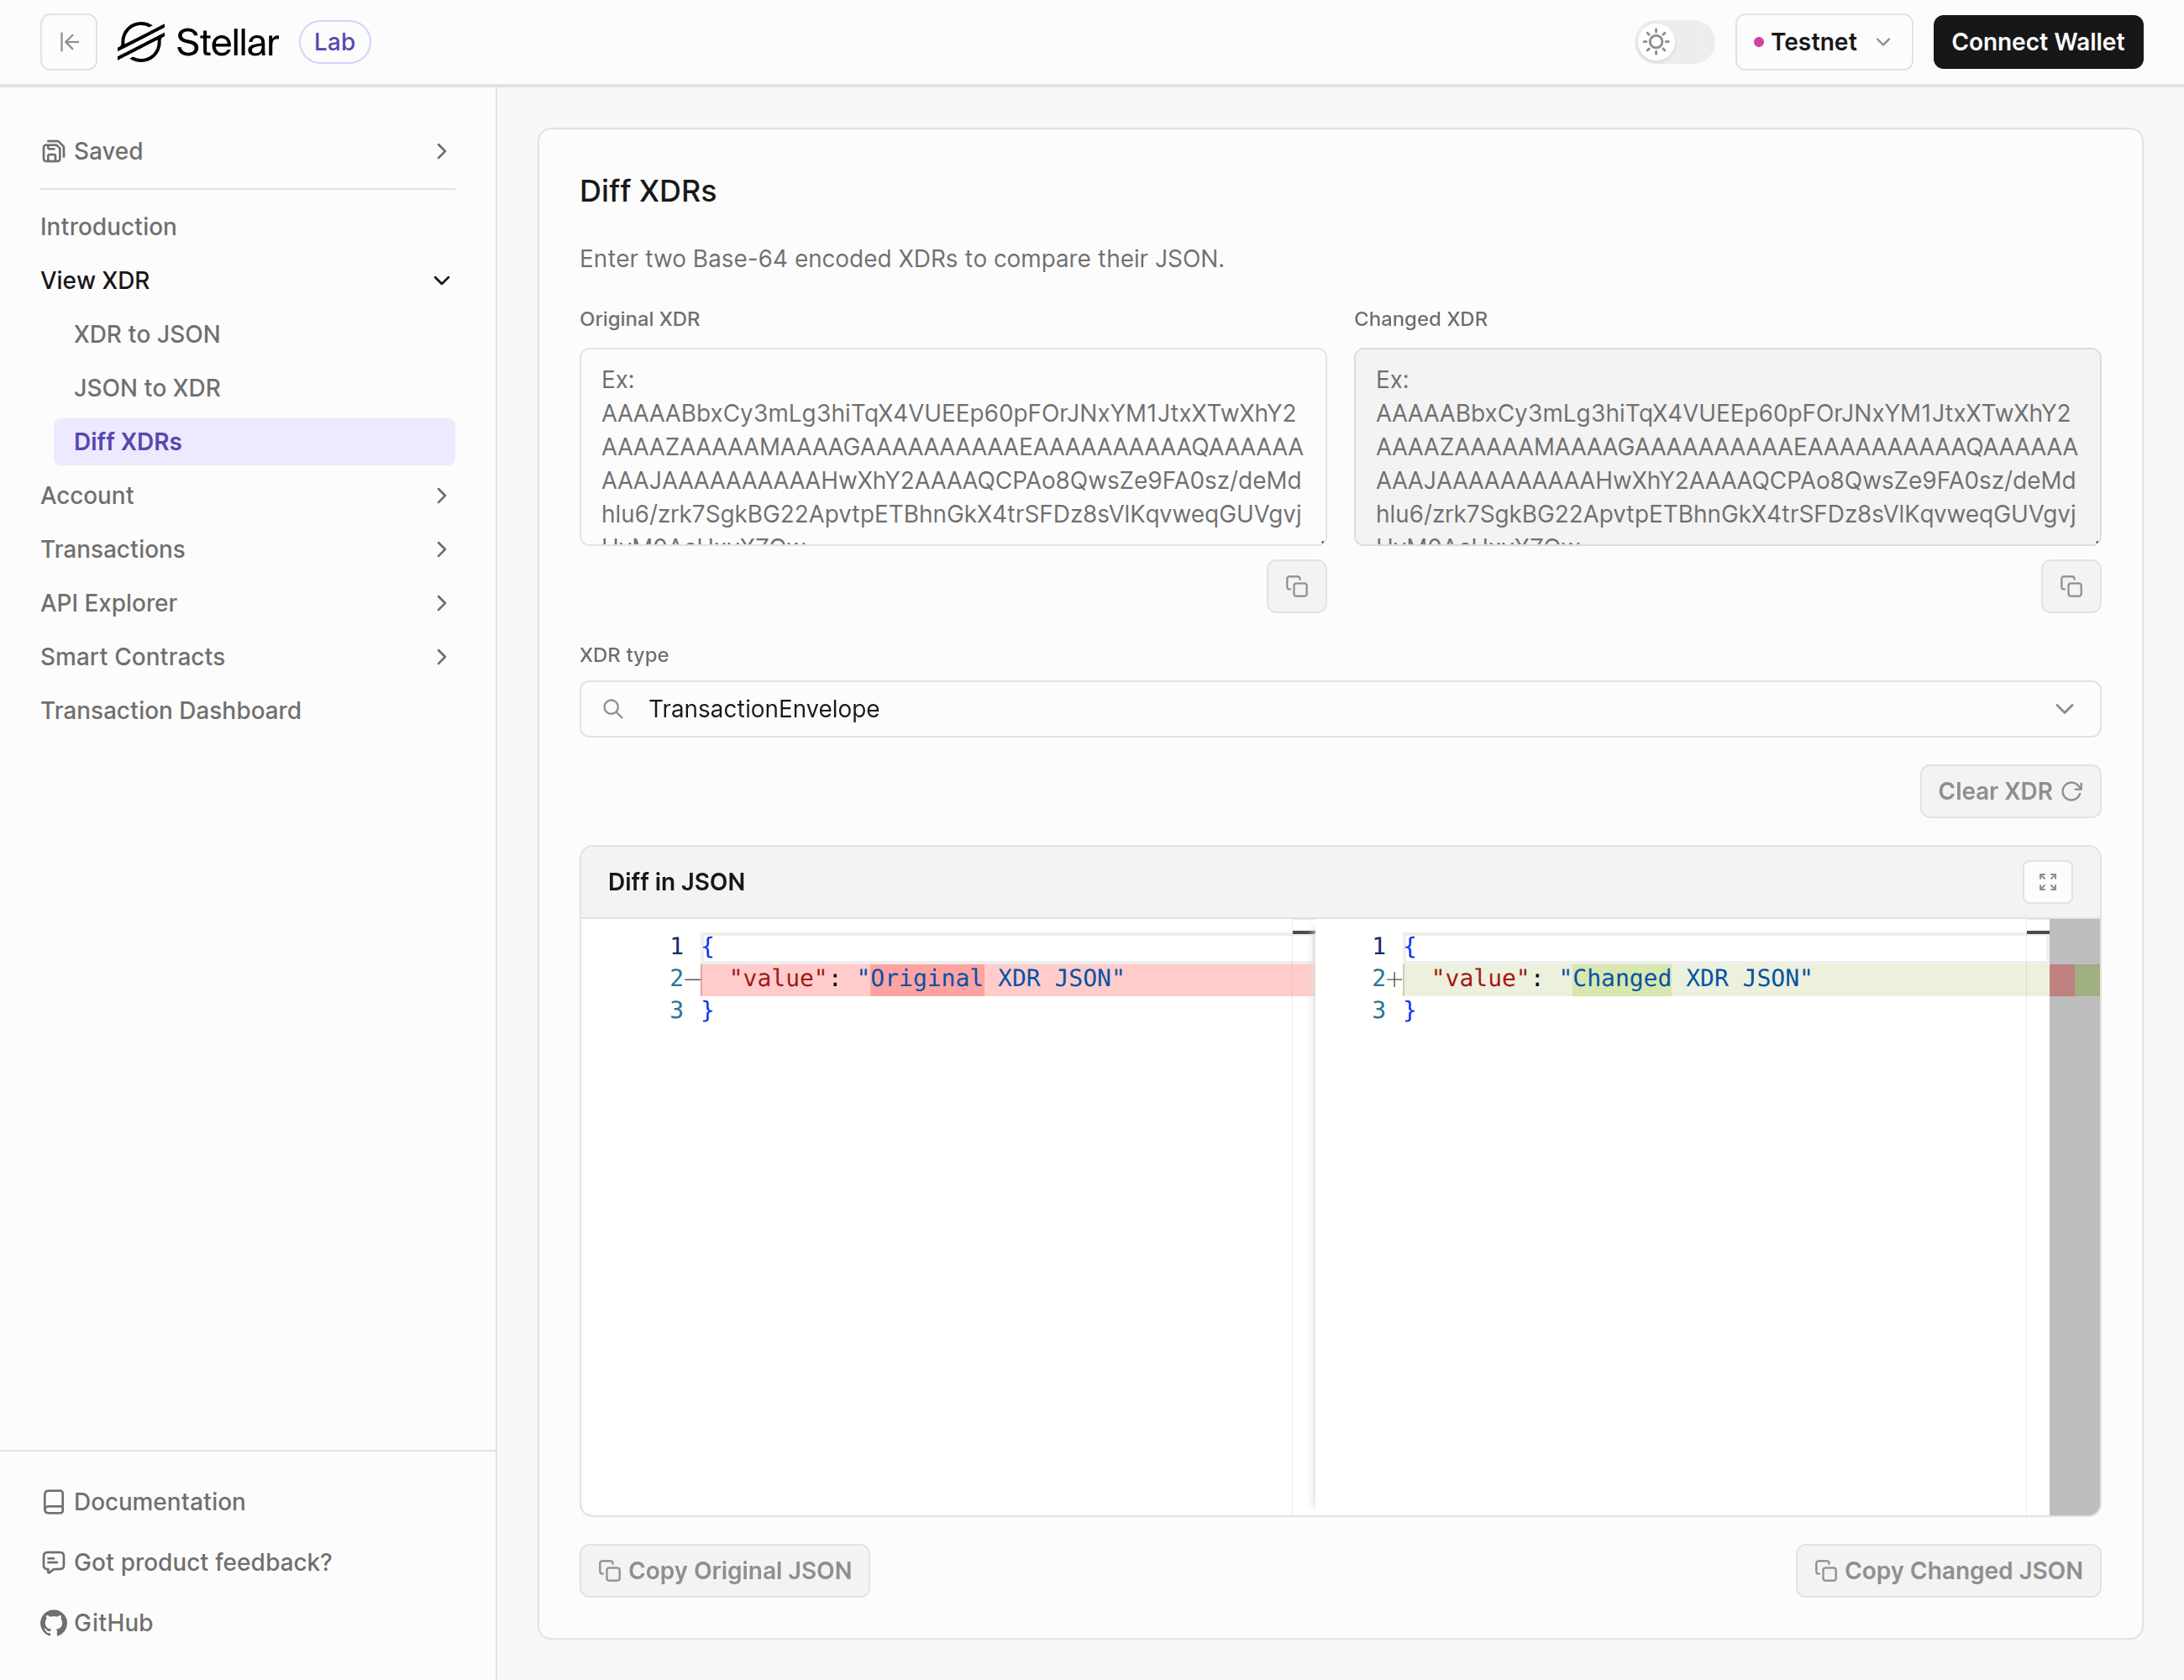Click the copy icon on Copy Changed JSON
2184x1680 pixels.
[1828, 1570]
